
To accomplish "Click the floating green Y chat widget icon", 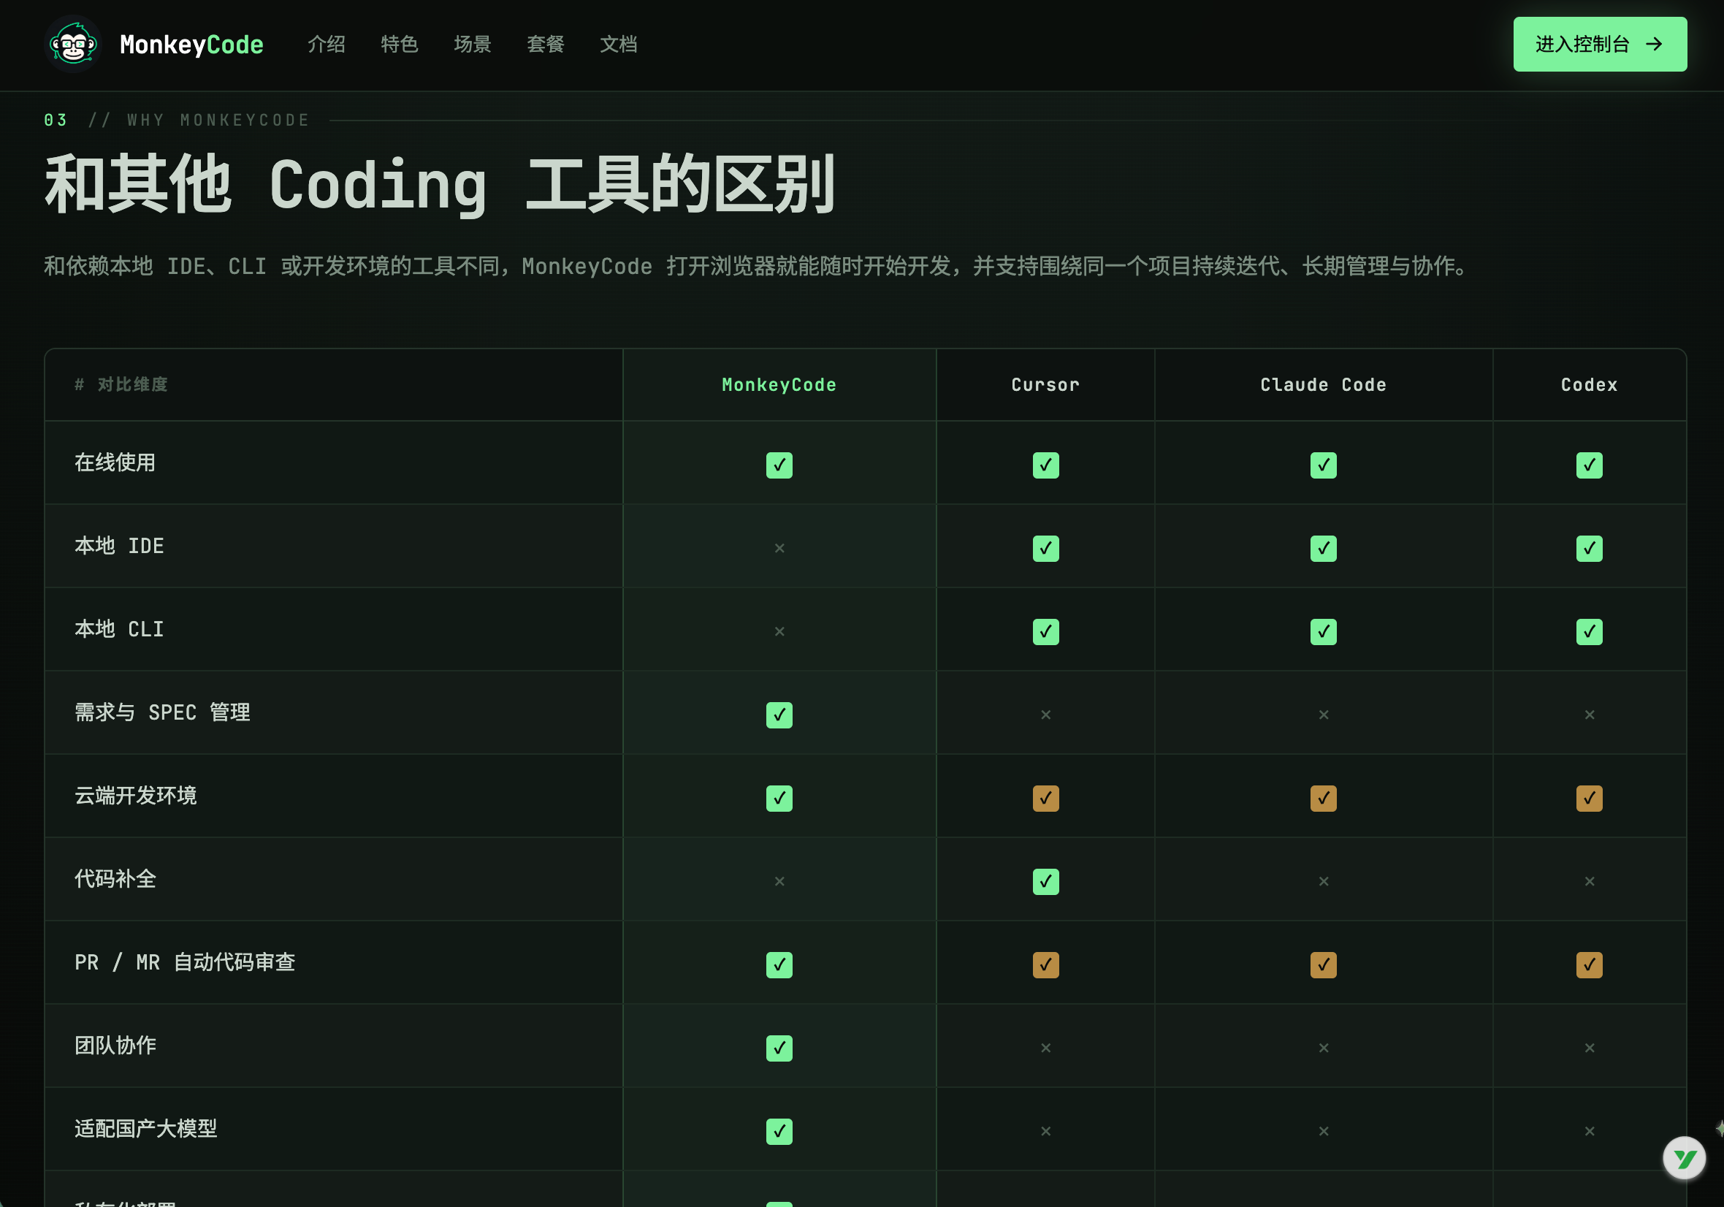I will click(x=1683, y=1158).
